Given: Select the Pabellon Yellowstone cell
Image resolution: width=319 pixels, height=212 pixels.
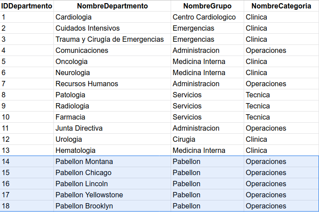Looking at the screenshot, I should 112,195.
